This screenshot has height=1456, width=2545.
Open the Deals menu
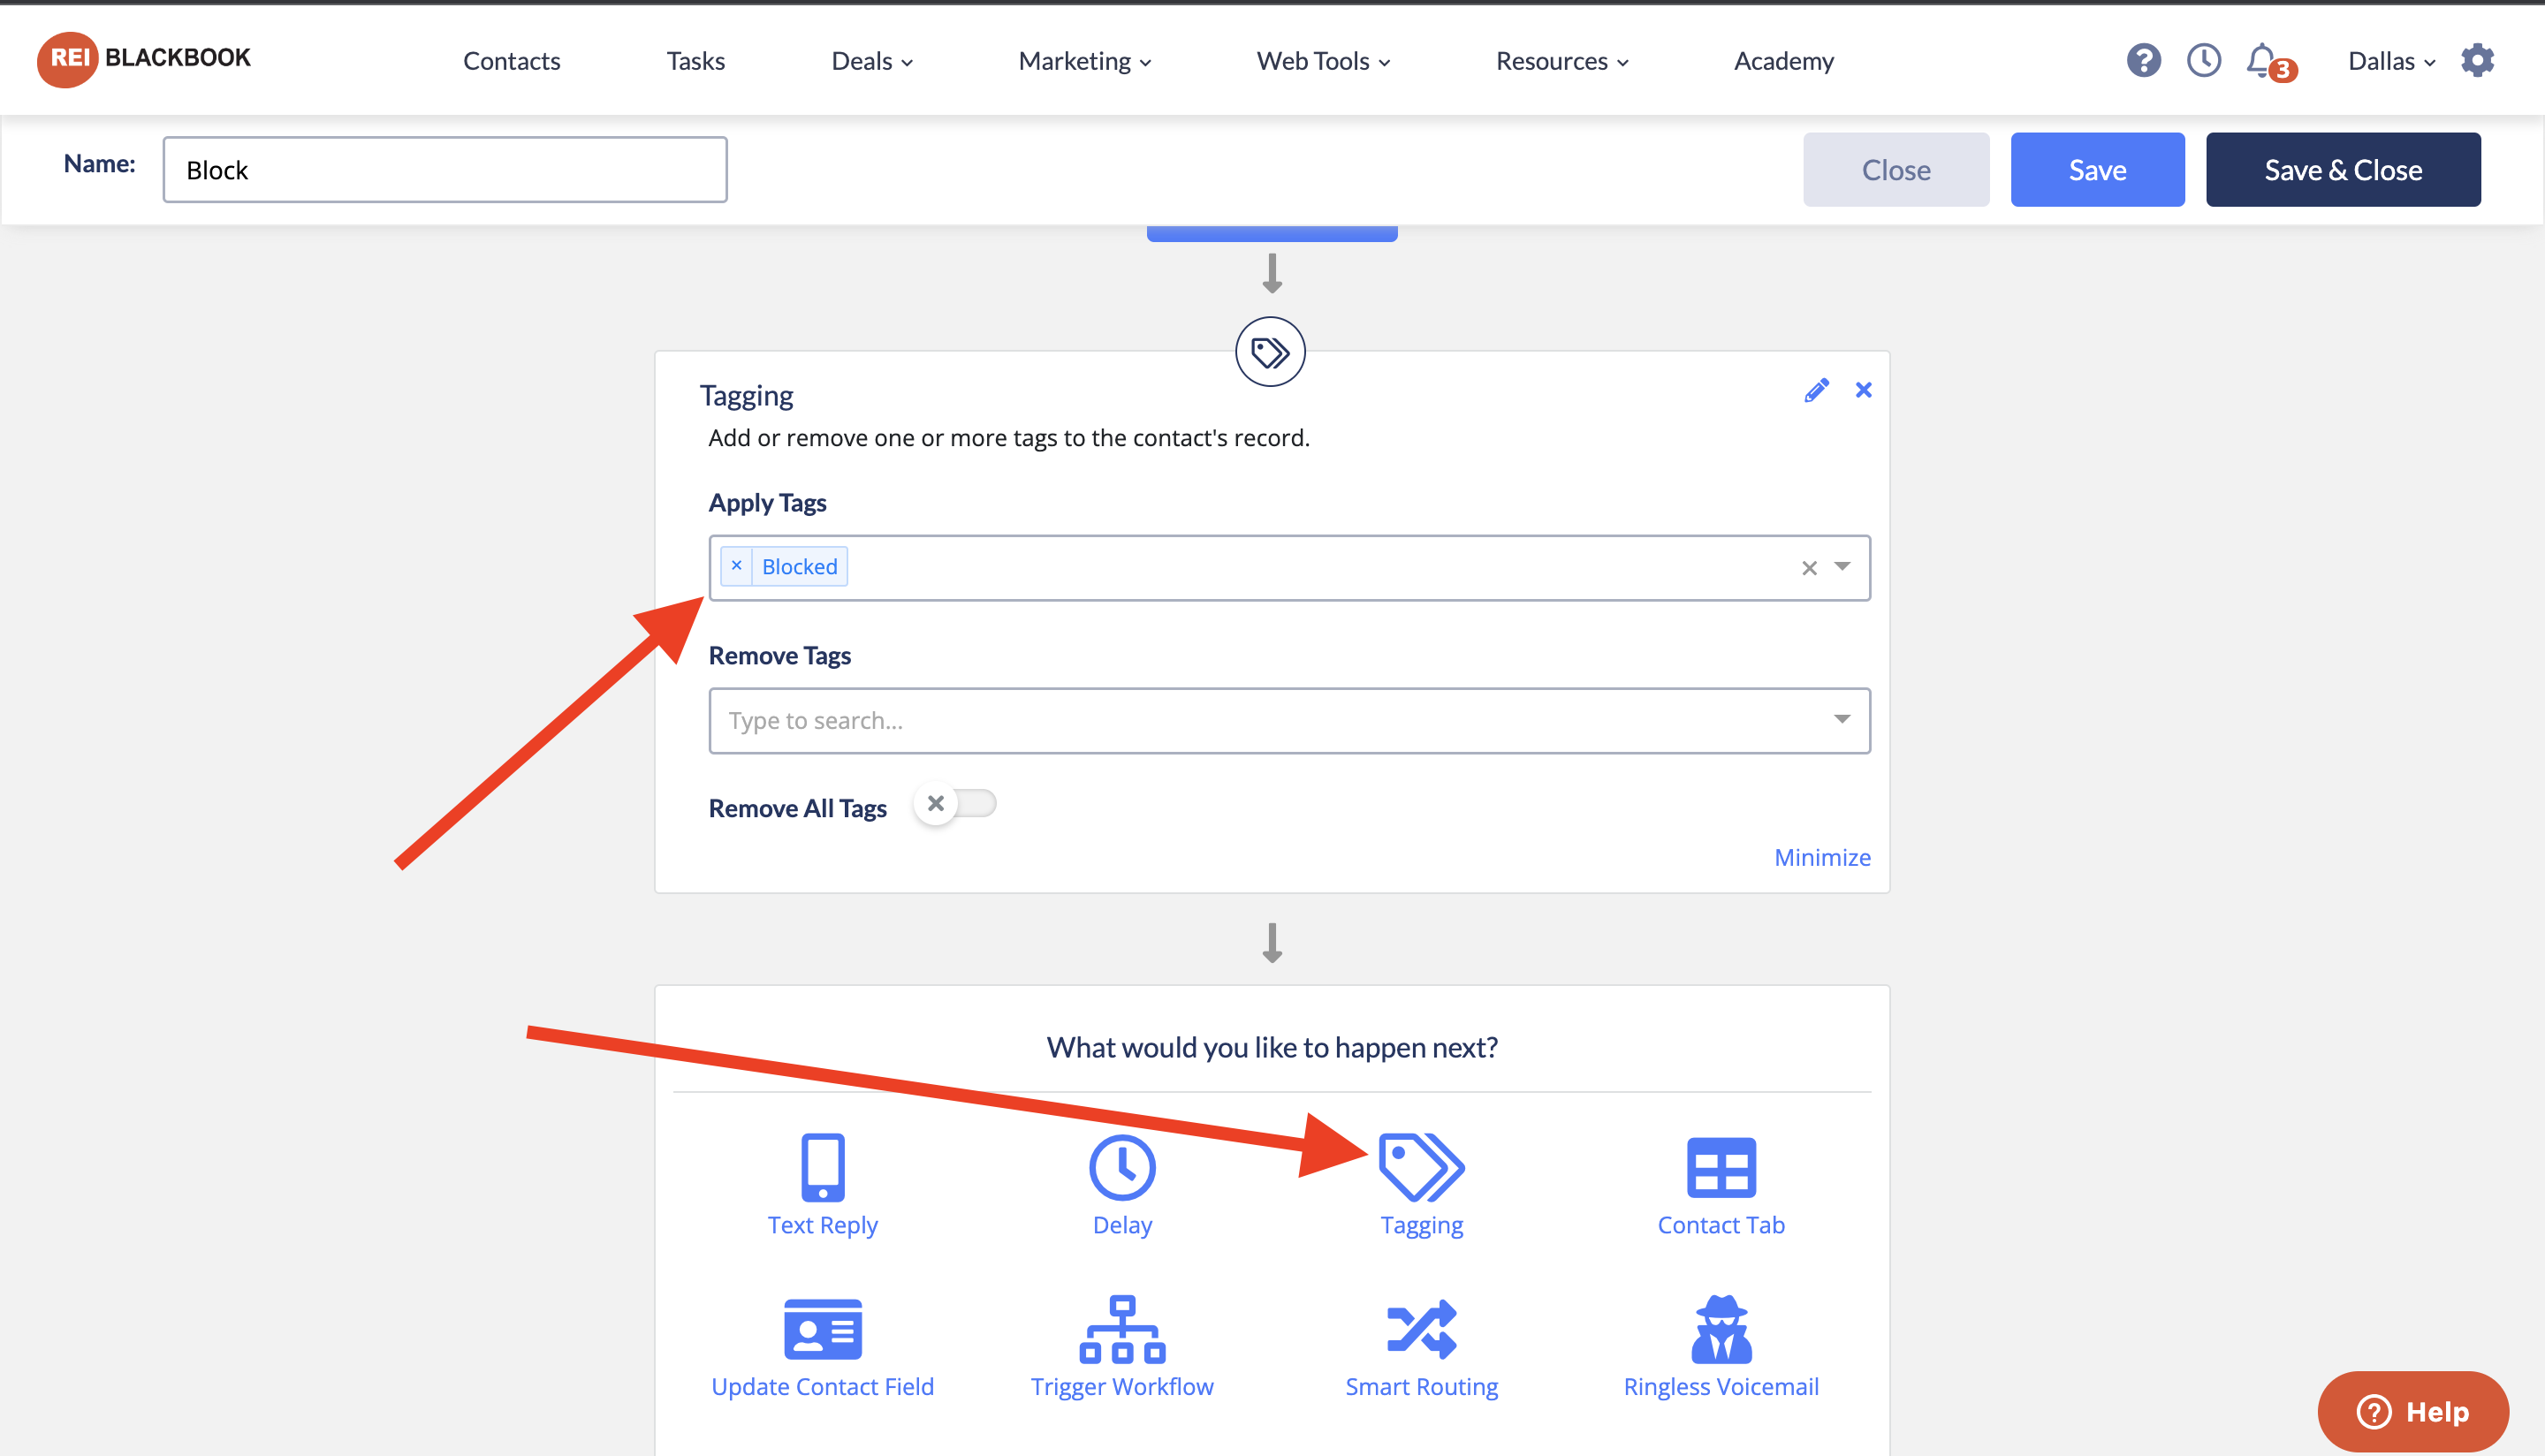tap(872, 61)
